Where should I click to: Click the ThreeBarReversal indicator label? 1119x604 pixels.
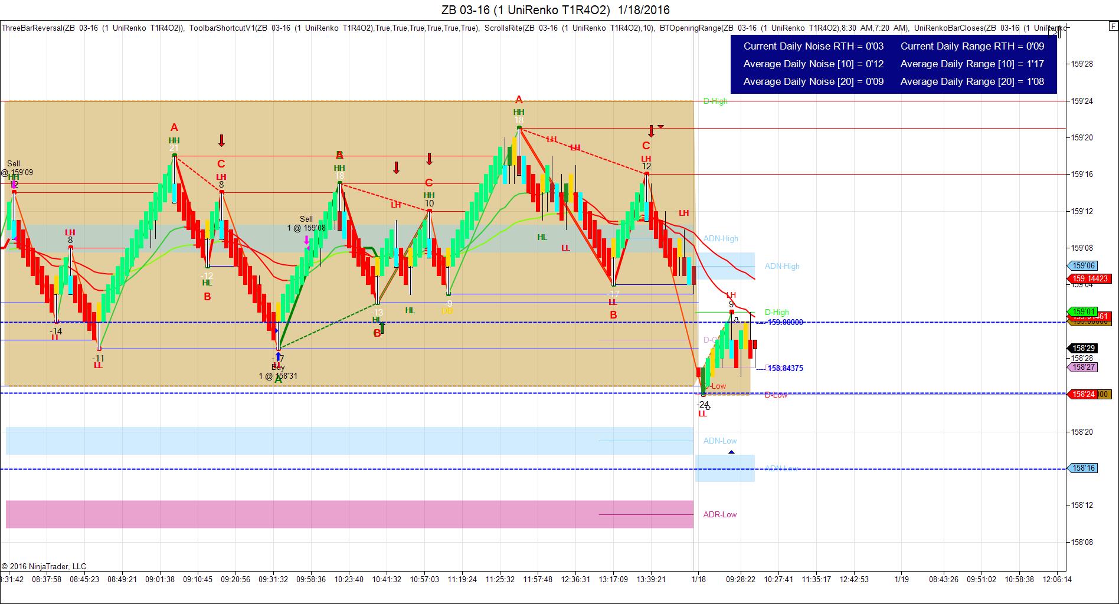point(93,28)
